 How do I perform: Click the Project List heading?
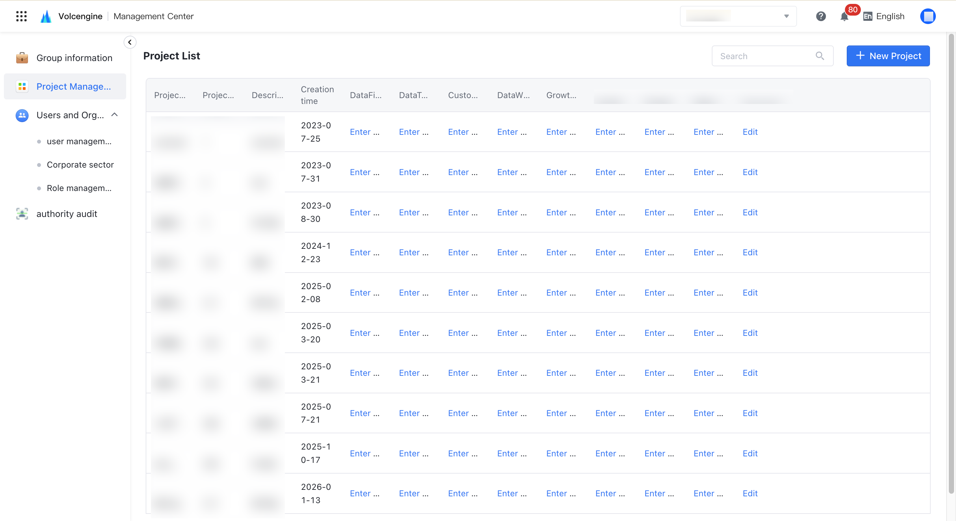[171, 56]
